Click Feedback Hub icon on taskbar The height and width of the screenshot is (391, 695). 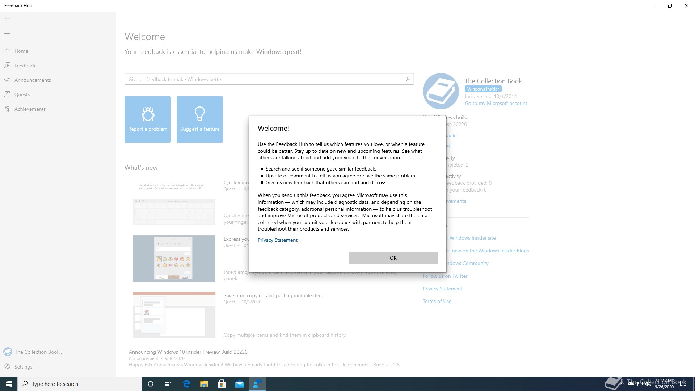(257, 384)
